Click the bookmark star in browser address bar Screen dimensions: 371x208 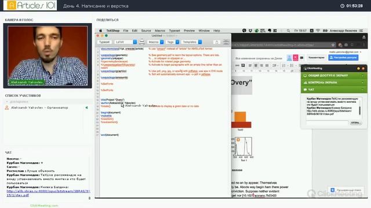[333, 45]
